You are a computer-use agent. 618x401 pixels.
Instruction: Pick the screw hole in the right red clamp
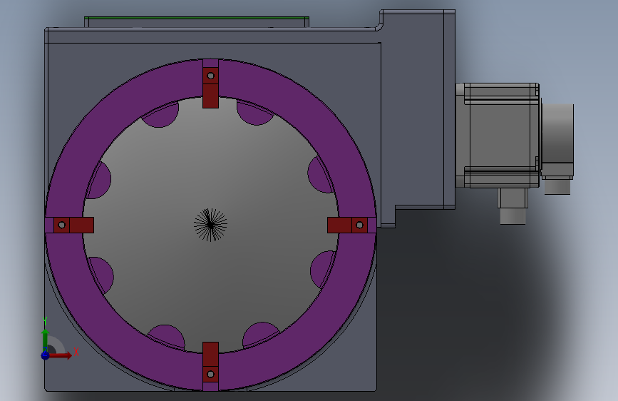[359, 225]
